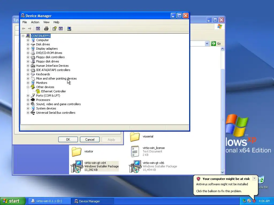Screen dimensions: 274x205
Task: Click the yellow Other devices question icon
Action: (x=33, y=87)
